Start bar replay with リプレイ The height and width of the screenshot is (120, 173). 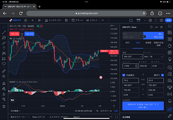(92, 20)
